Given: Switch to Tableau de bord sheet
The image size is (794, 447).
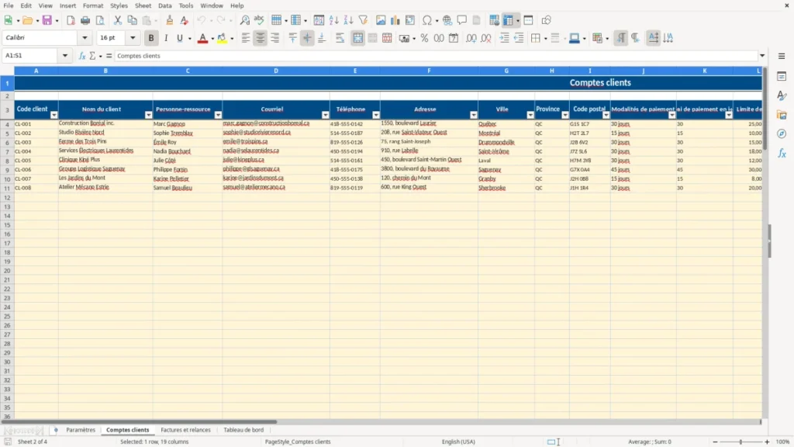Looking at the screenshot, I should point(243,430).
